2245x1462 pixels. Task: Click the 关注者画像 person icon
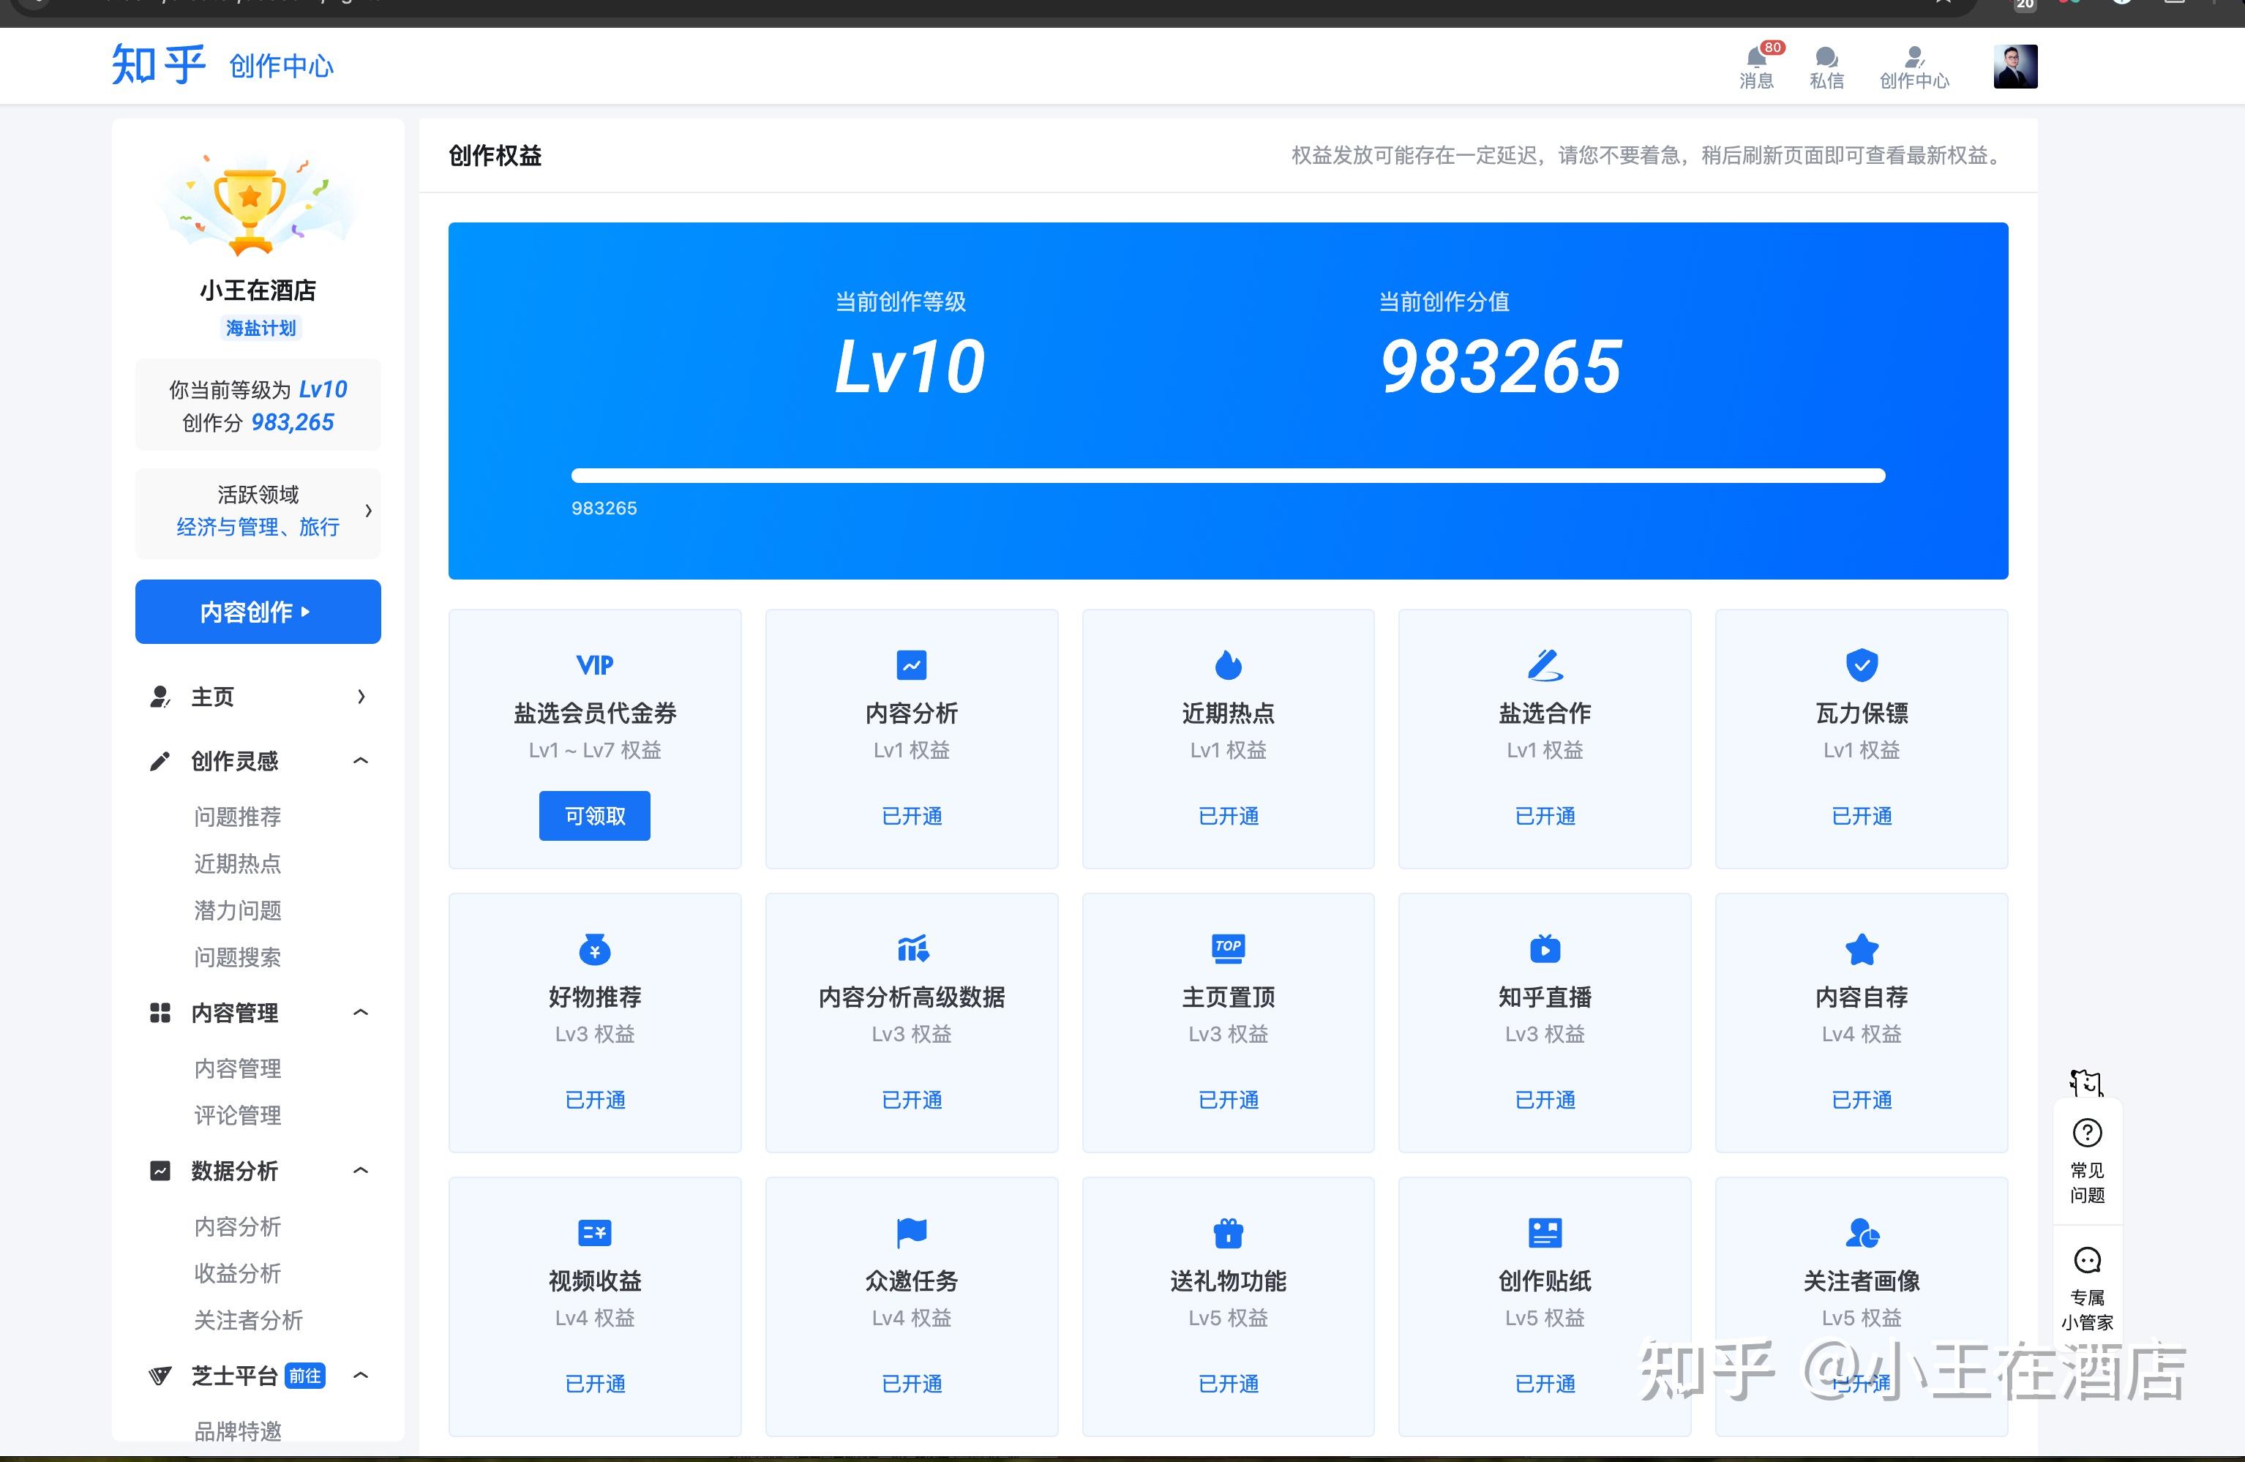(1862, 1233)
